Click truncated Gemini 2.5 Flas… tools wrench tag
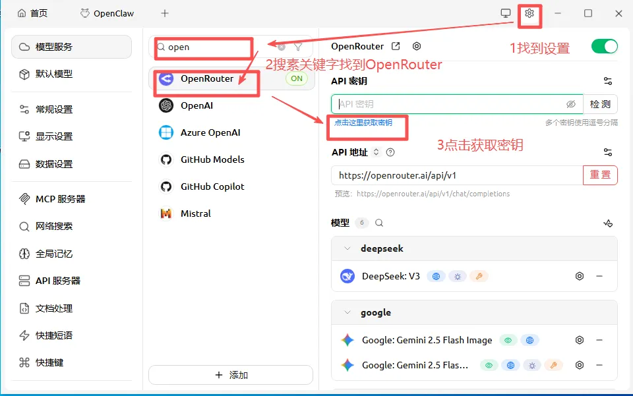 [x=553, y=366]
